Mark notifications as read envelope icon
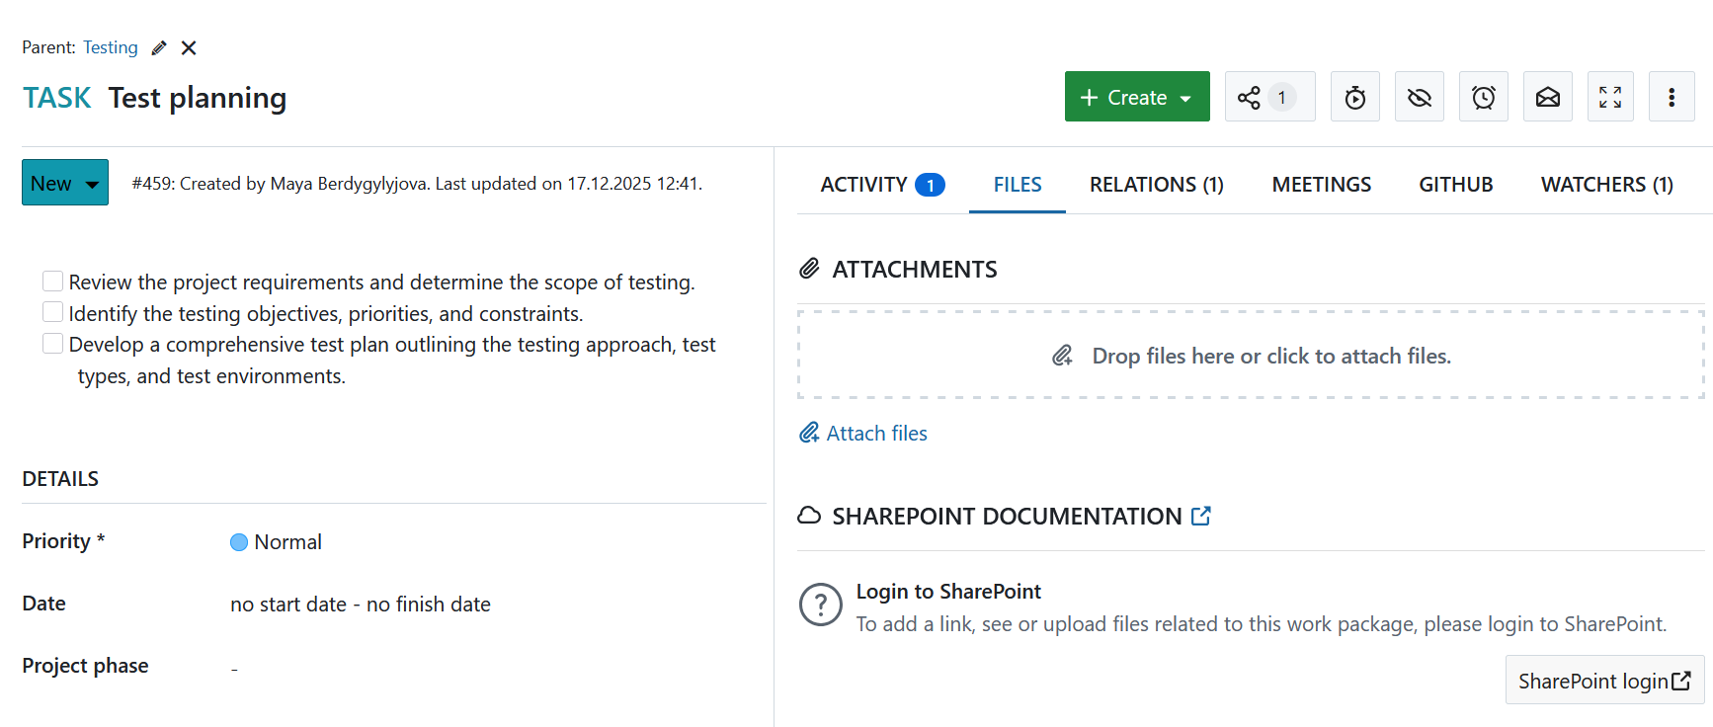 1548,97
